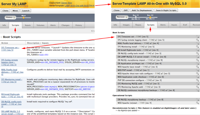
Task: Open the ServerTemplate Info tab
Action: pos(115,25)
